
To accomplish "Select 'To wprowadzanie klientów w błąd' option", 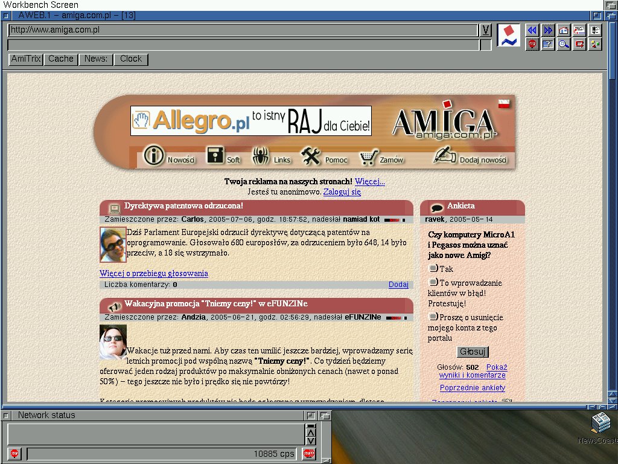I will pyautogui.click(x=433, y=282).
